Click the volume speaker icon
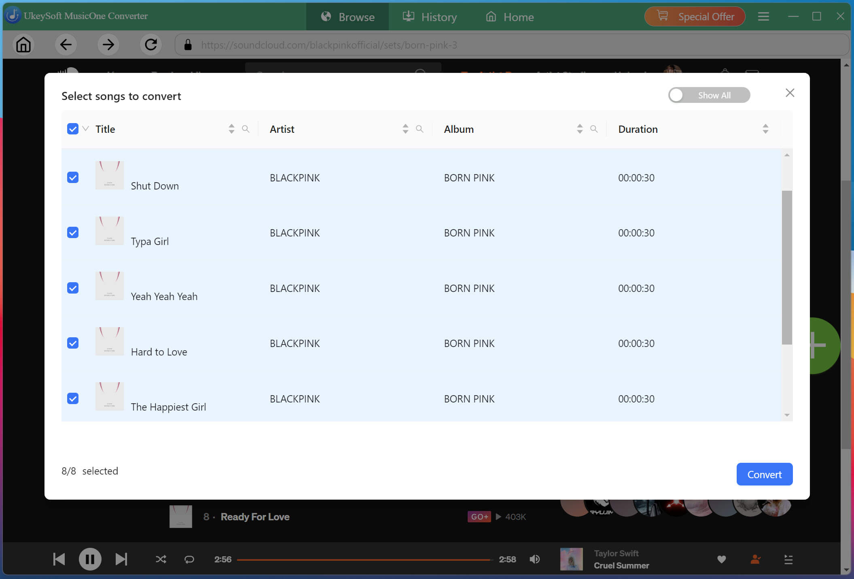 click(534, 560)
